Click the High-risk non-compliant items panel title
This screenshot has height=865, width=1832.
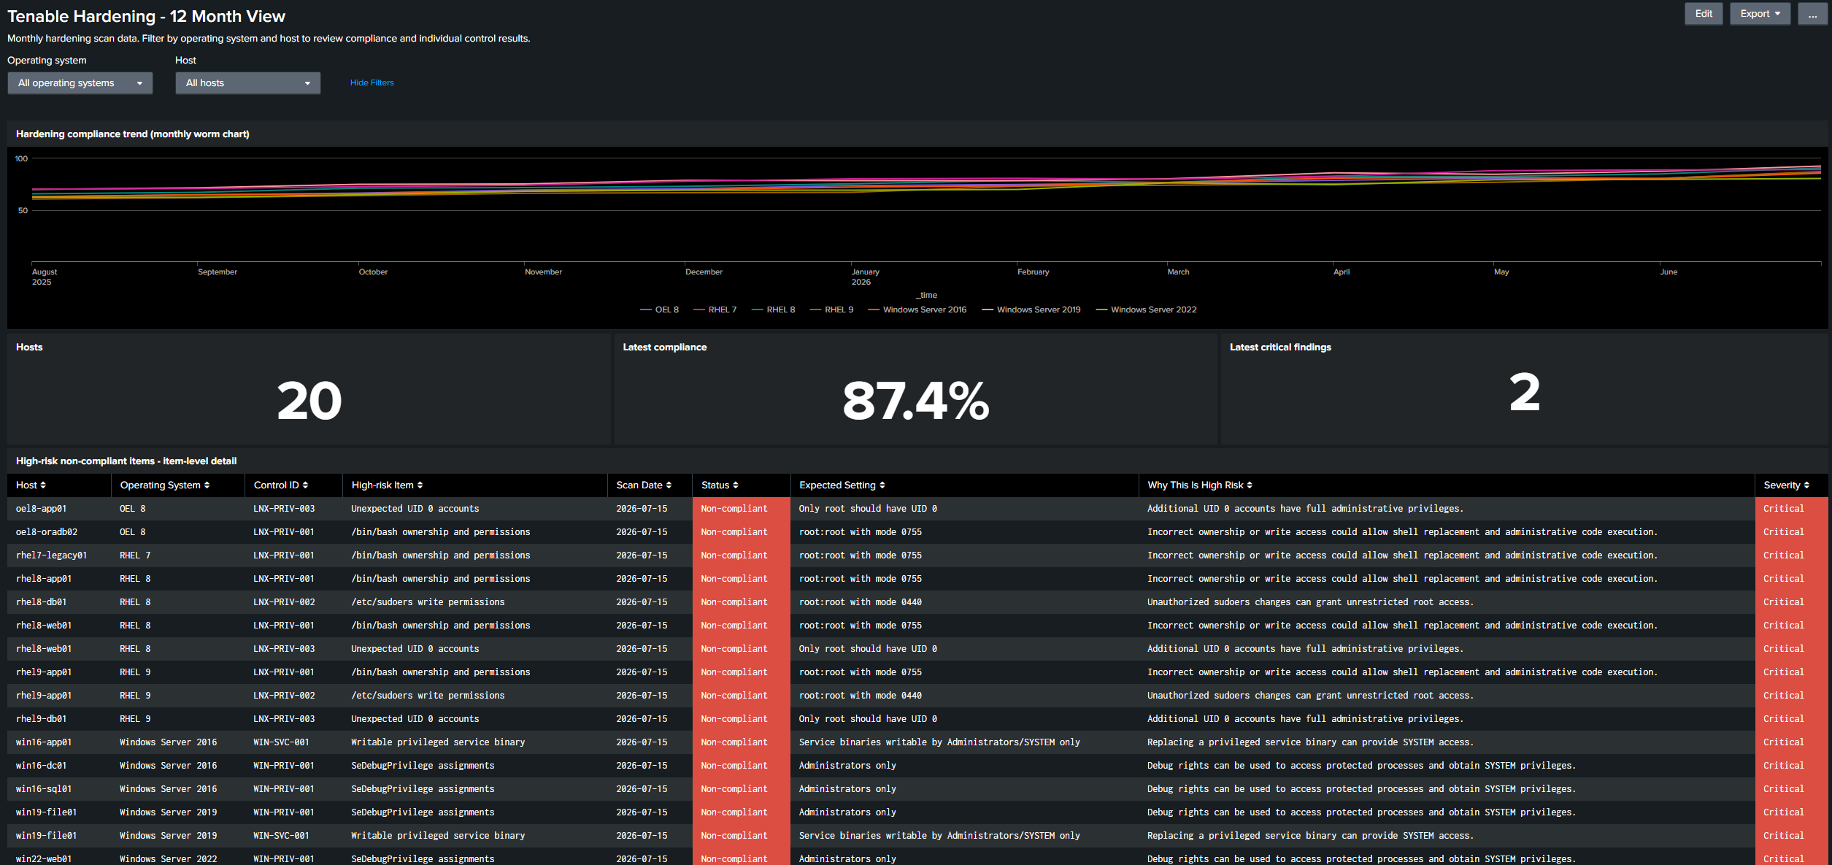click(x=126, y=461)
